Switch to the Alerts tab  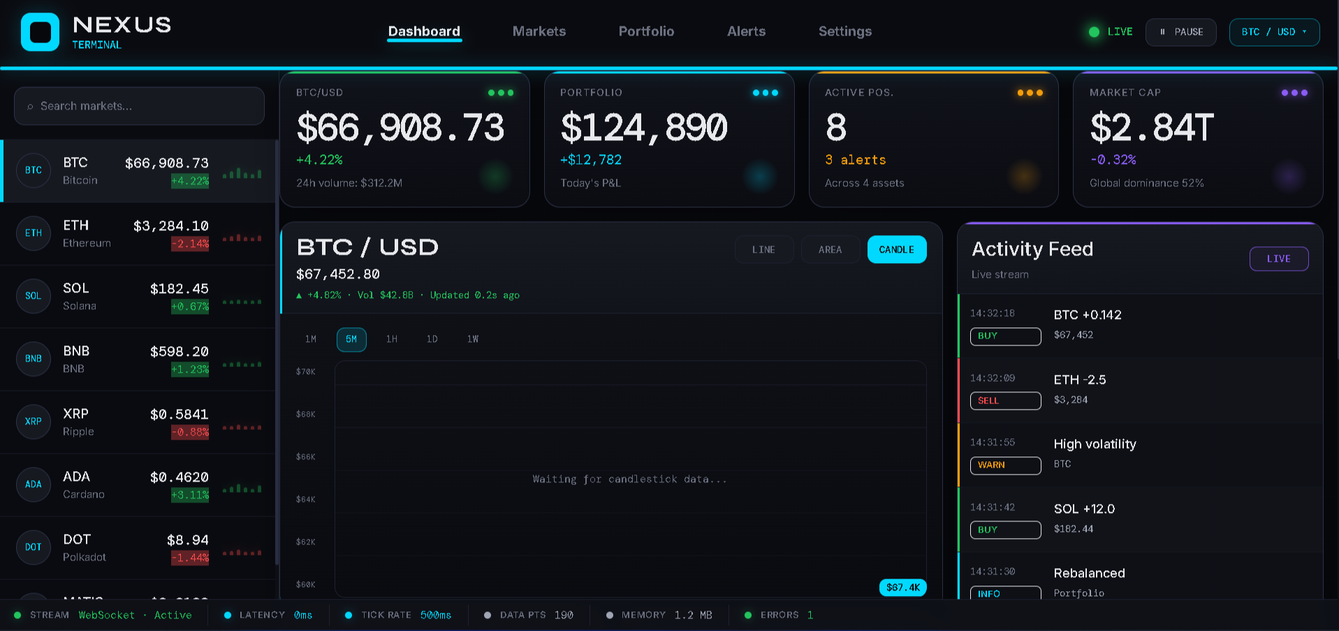point(746,31)
